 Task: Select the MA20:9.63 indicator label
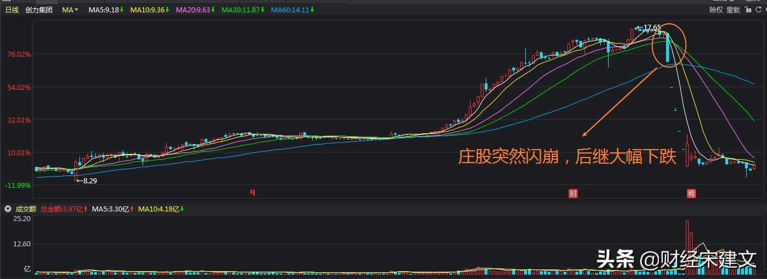(x=196, y=10)
